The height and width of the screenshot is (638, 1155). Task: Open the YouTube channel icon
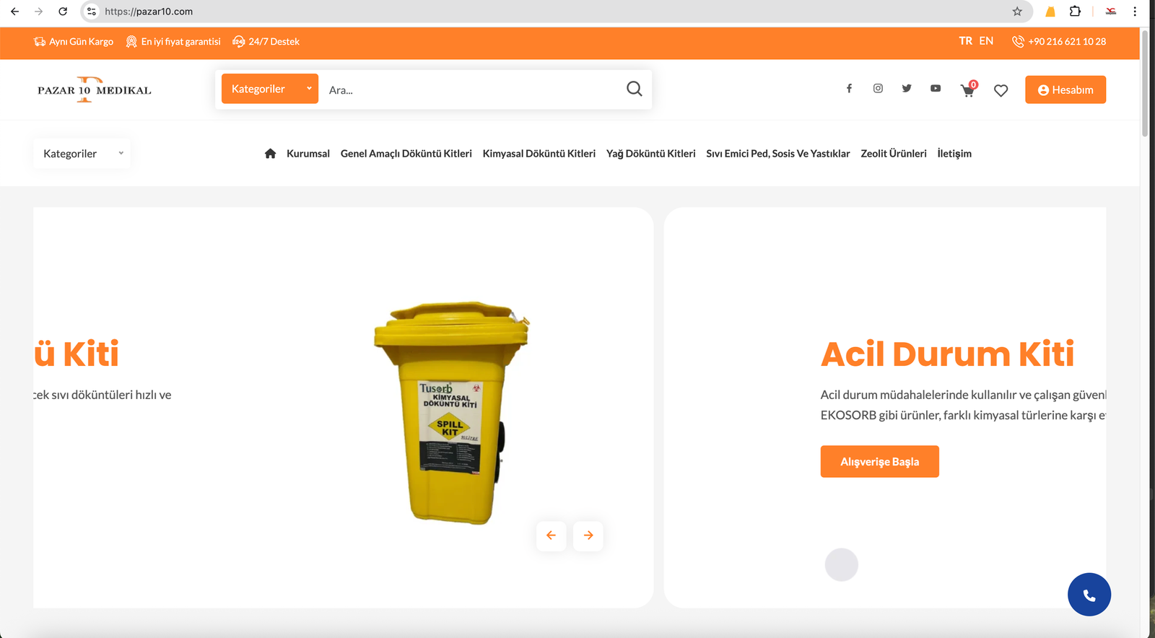click(x=936, y=89)
